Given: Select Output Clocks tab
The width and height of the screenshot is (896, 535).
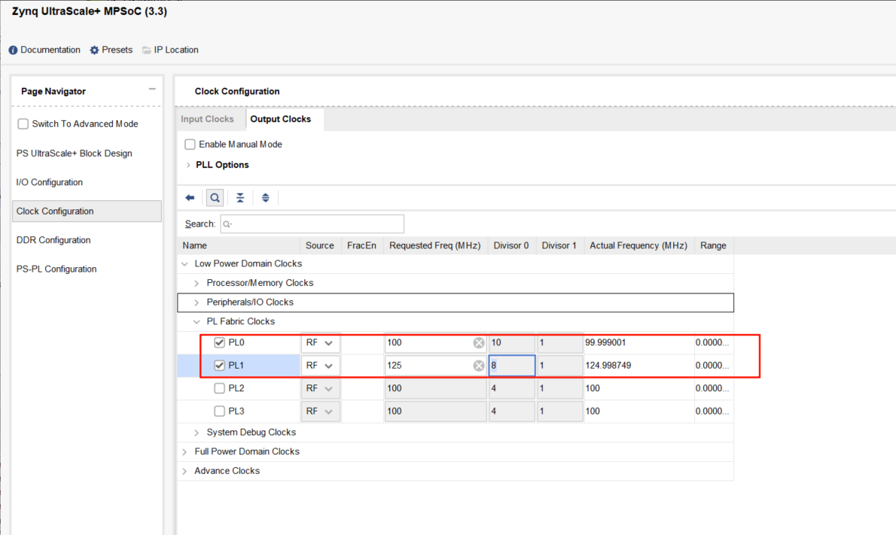Looking at the screenshot, I should (281, 119).
